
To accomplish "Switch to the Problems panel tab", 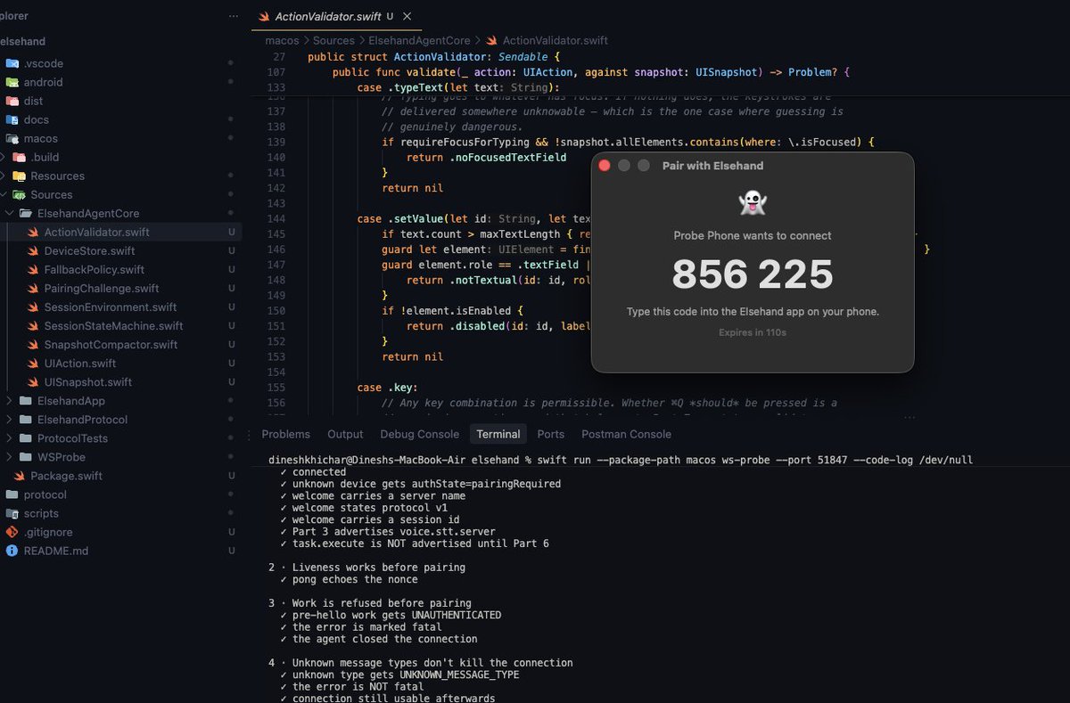I will point(285,434).
